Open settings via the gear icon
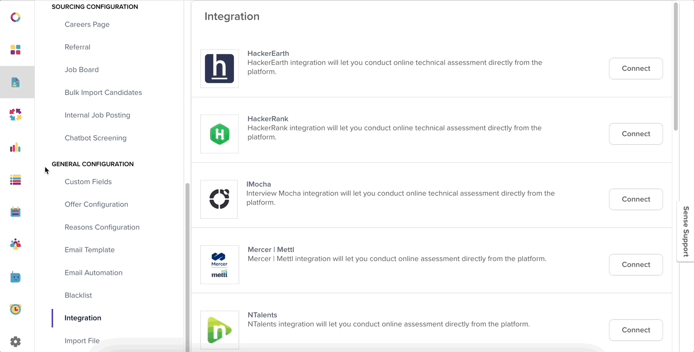694x352 pixels. 15,341
